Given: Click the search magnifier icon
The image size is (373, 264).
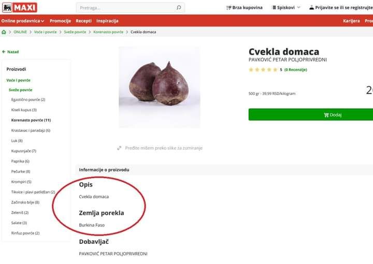Looking at the screenshot, I should 179,8.
